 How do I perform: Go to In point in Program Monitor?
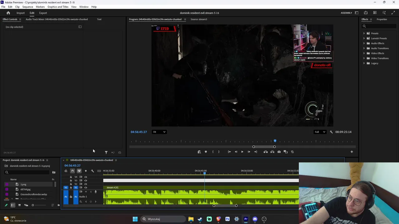(x=229, y=152)
